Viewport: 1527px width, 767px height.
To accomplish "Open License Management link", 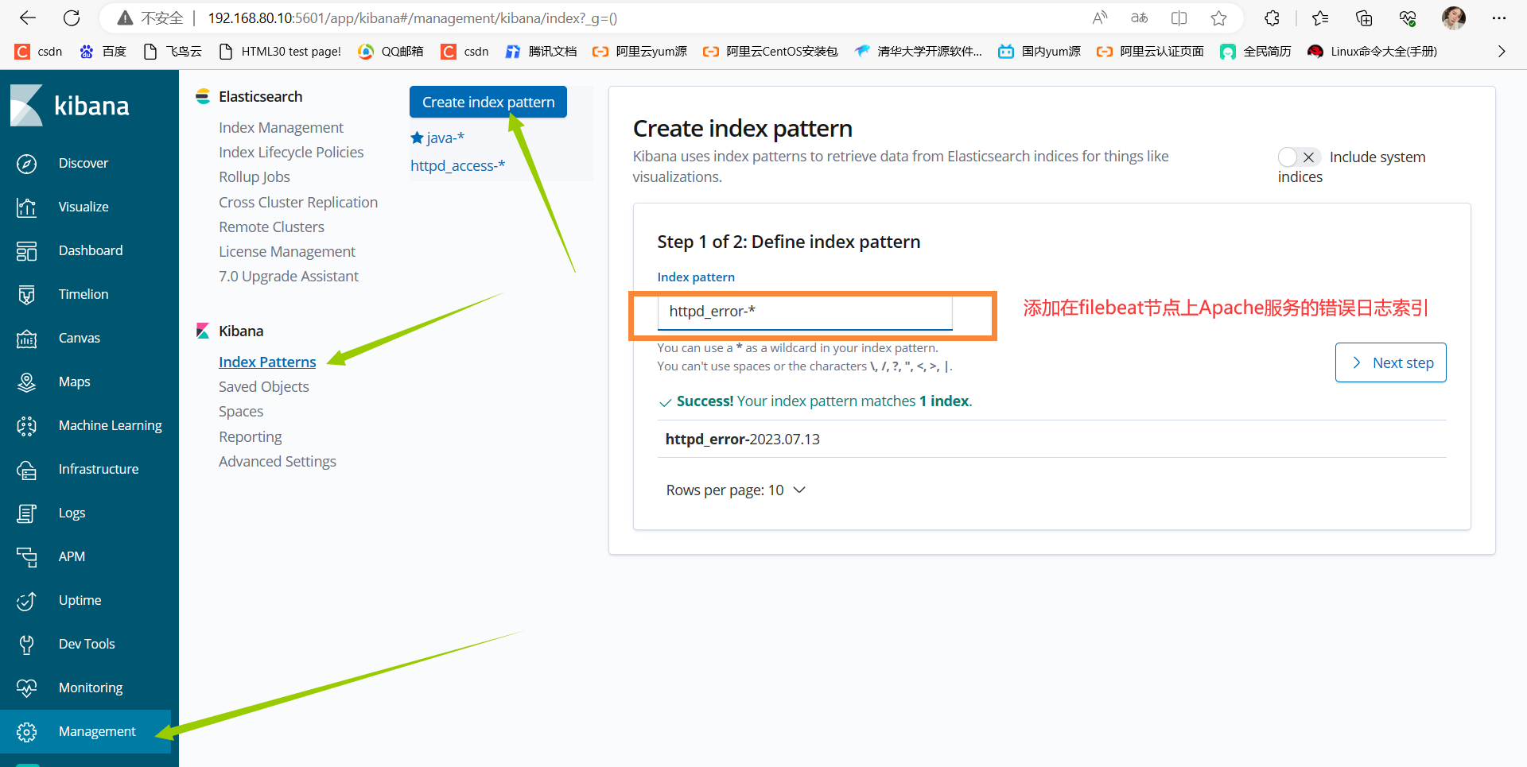I will point(287,251).
